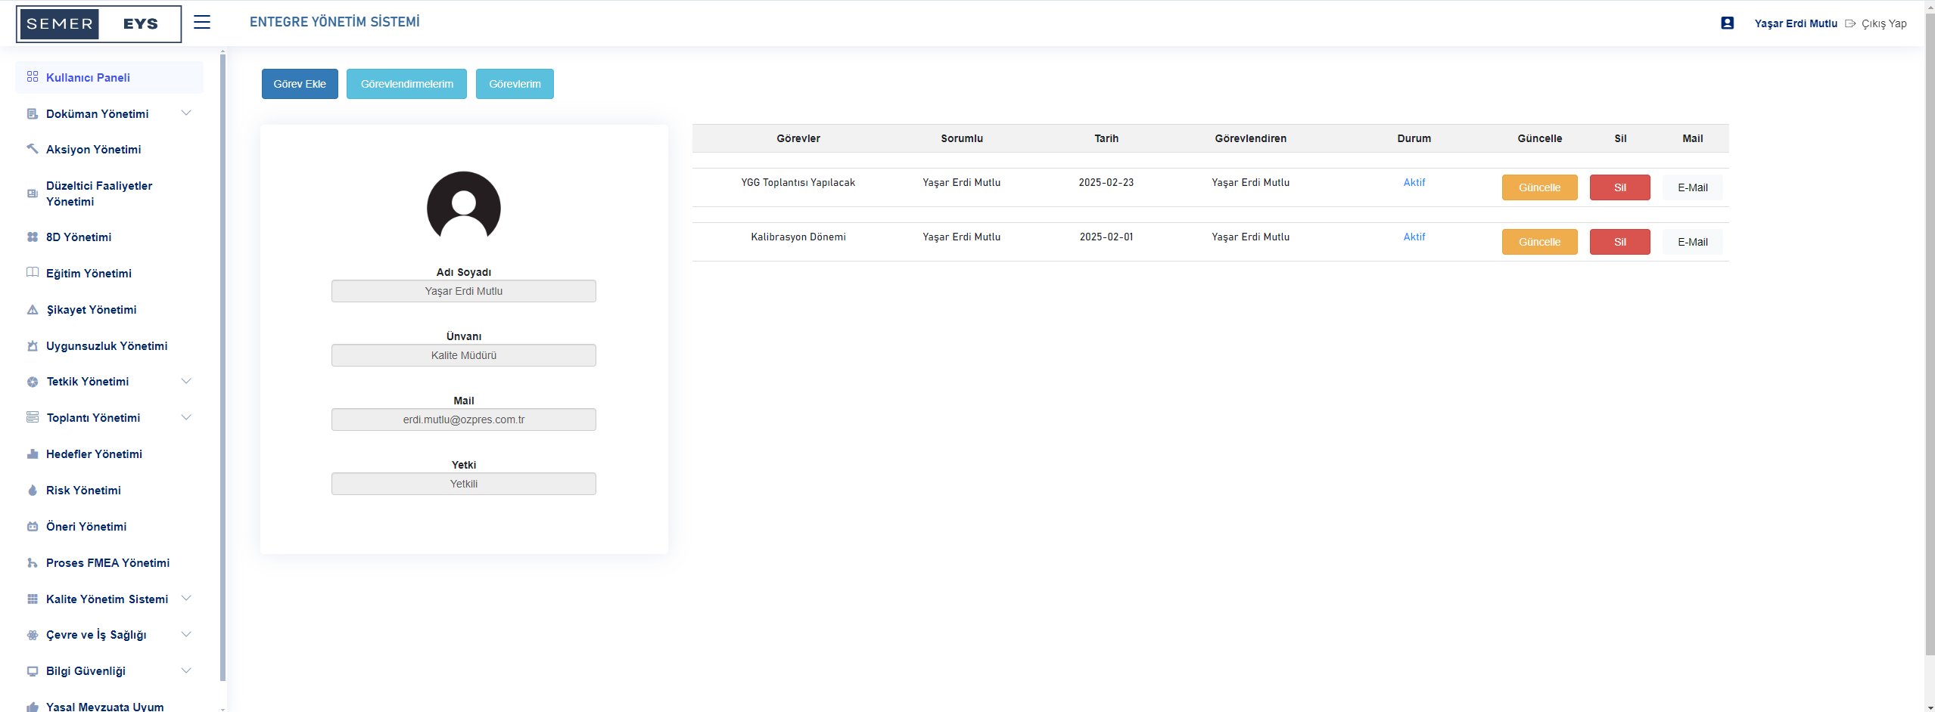Open the Kullanıcı Paneli menu item
Viewport: 1935px width, 712px height.
(x=88, y=78)
